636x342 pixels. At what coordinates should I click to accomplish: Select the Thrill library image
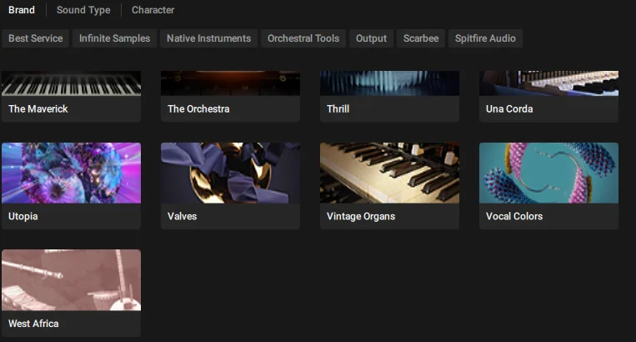[390, 83]
